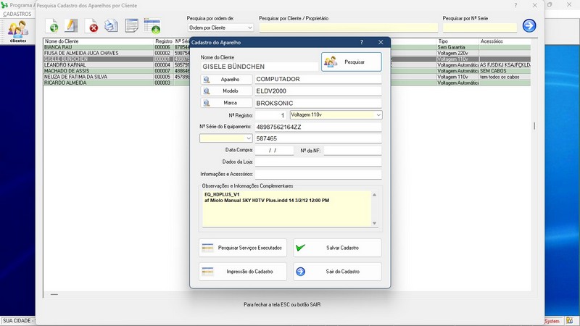Click the magnifier icon on the Marca button
Screen dimensions: 580x326
(207, 103)
